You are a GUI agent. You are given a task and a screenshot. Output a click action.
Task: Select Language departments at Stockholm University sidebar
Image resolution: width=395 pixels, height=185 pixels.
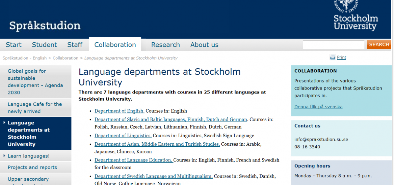(x=35, y=133)
